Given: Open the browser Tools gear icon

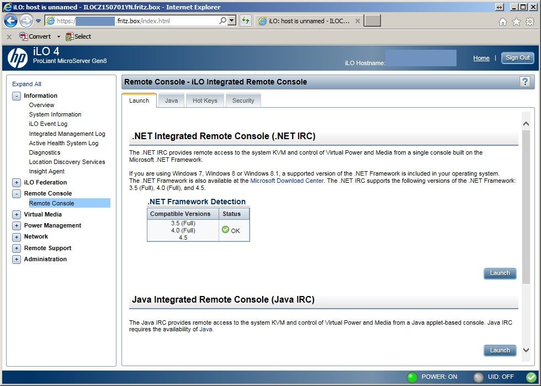Looking at the screenshot, I should 529,22.
